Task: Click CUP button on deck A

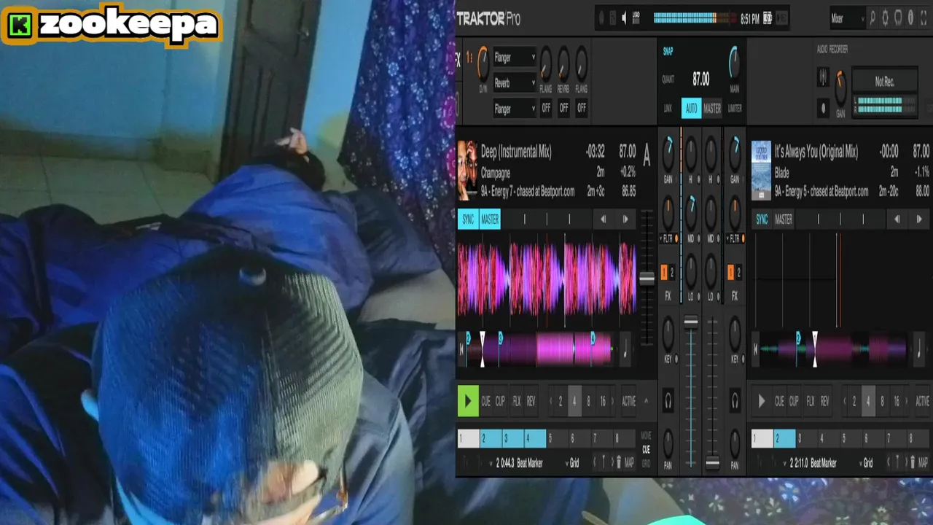Action: pos(500,401)
